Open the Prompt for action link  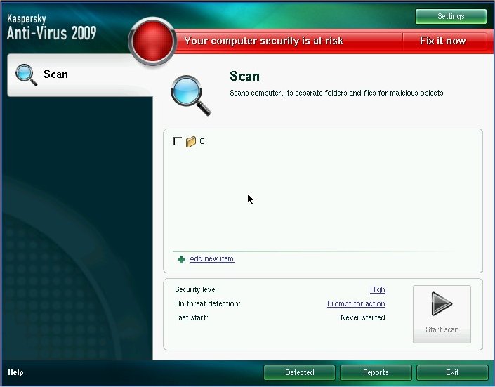(356, 303)
